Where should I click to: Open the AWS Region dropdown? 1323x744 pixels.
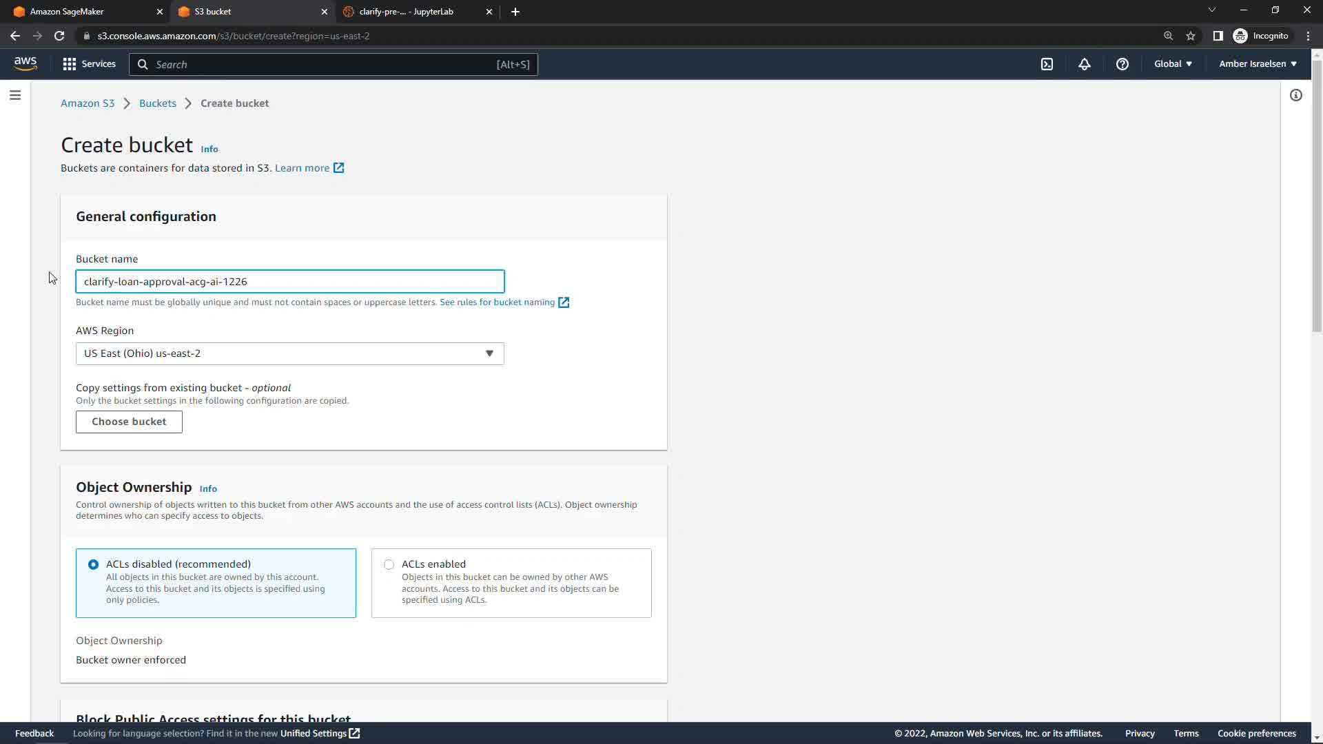point(289,353)
